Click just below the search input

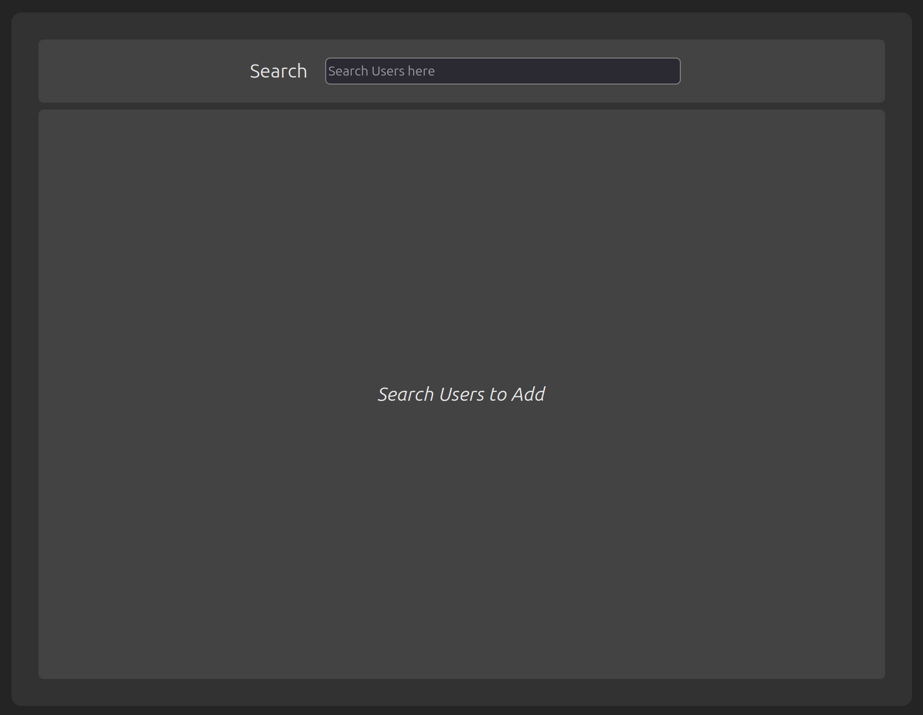click(x=502, y=93)
